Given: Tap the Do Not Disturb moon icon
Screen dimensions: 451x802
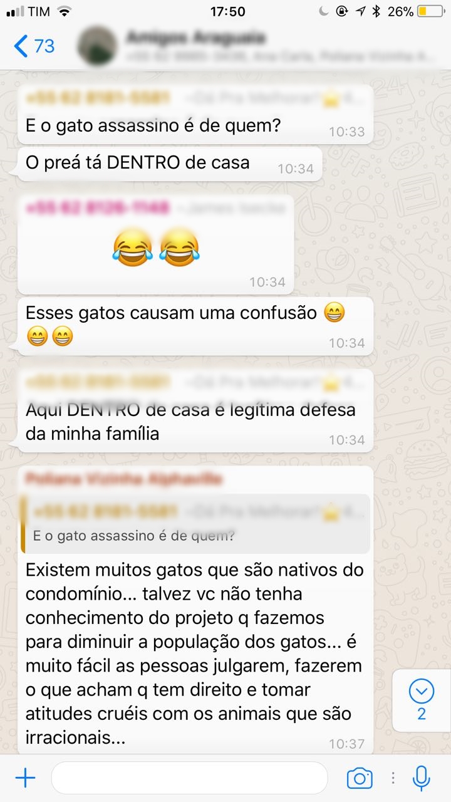Looking at the screenshot, I should coord(323,11).
